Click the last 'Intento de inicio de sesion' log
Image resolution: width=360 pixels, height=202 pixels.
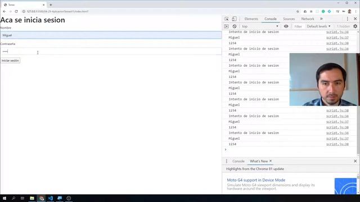tap(254, 133)
